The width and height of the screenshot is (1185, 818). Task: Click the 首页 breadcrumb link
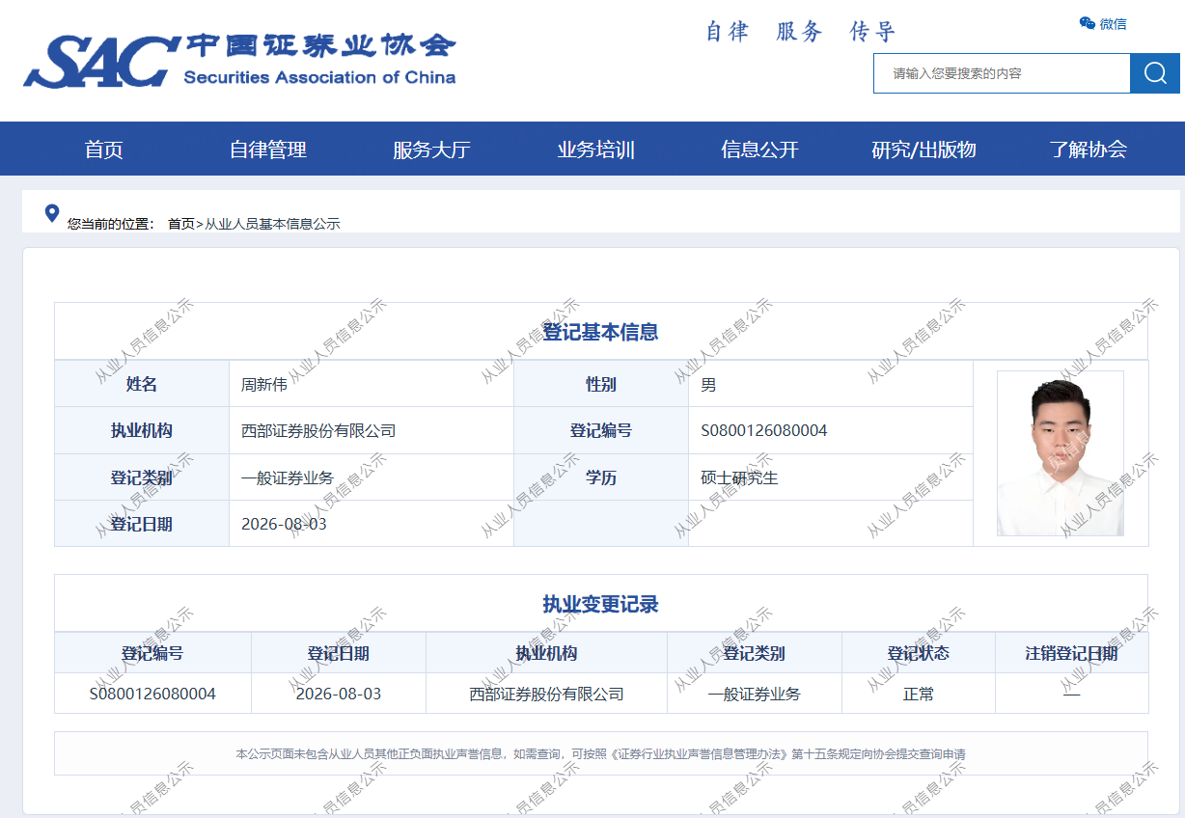pos(181,224)
